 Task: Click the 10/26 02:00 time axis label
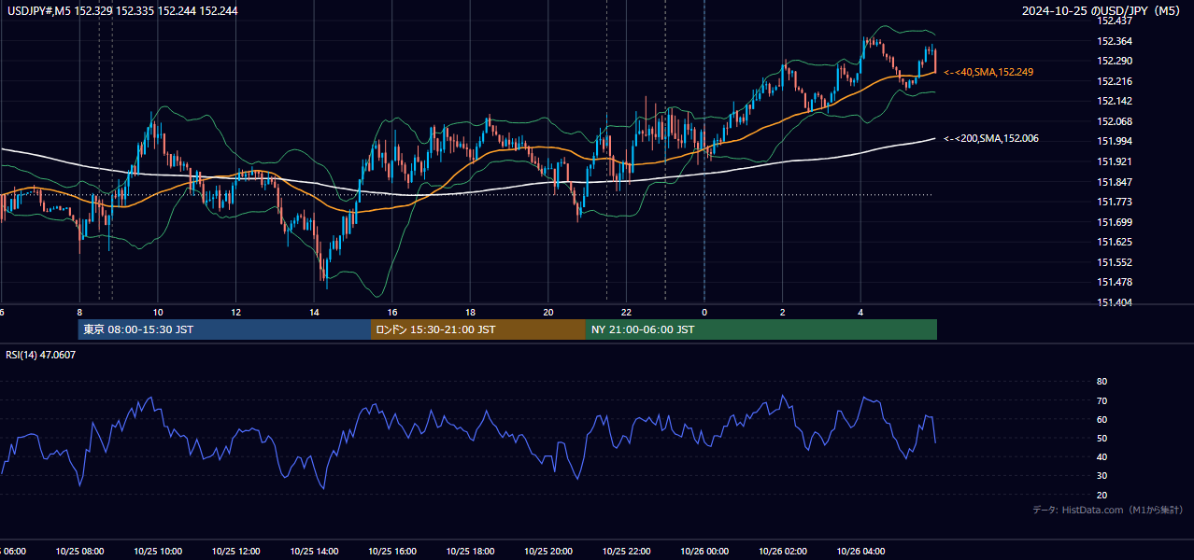click(x=782, y=552)
